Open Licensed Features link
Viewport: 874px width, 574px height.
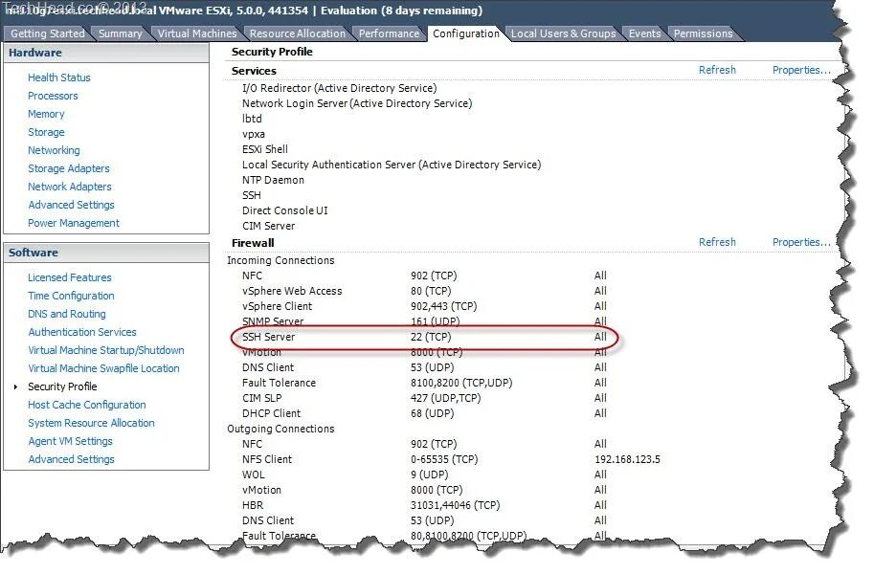70,277
